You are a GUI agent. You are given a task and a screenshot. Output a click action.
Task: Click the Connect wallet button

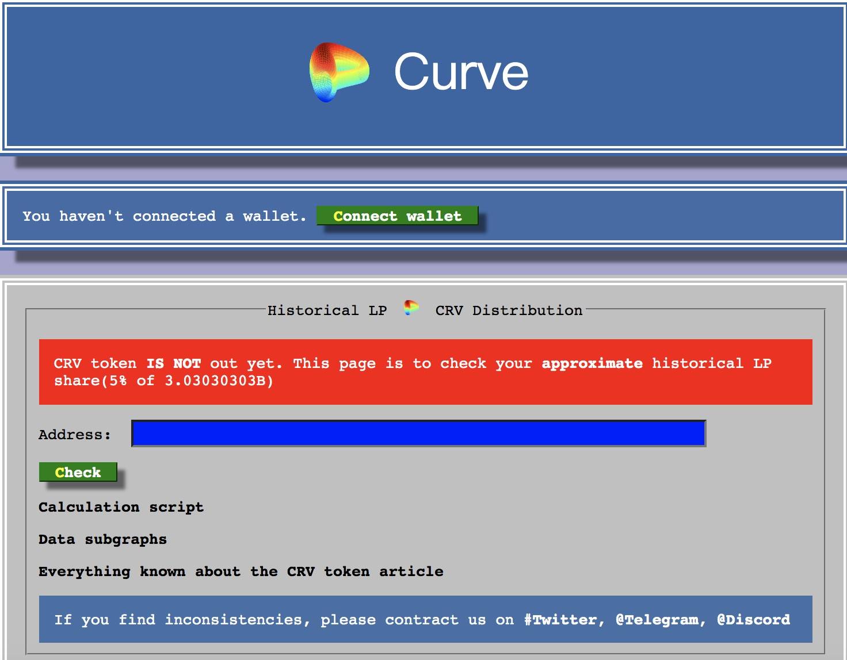point(397,216)
